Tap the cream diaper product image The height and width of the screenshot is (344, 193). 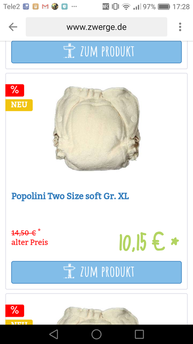pos(96,129)
